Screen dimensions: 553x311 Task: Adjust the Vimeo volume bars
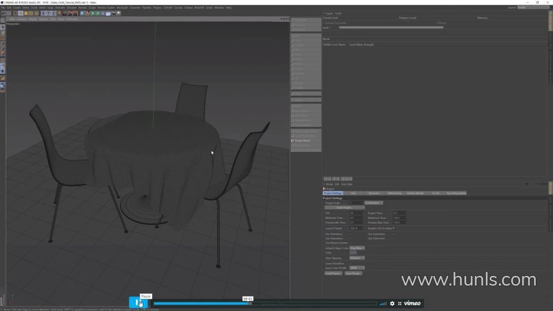pos(383,304)
